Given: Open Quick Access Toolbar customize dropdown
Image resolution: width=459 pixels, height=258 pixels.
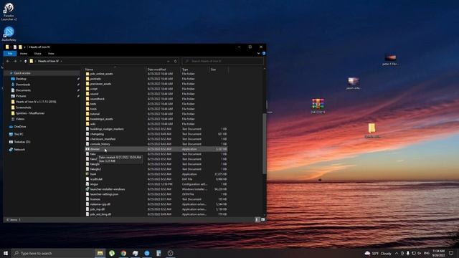Looking at the screenshot, I should 24,47.
